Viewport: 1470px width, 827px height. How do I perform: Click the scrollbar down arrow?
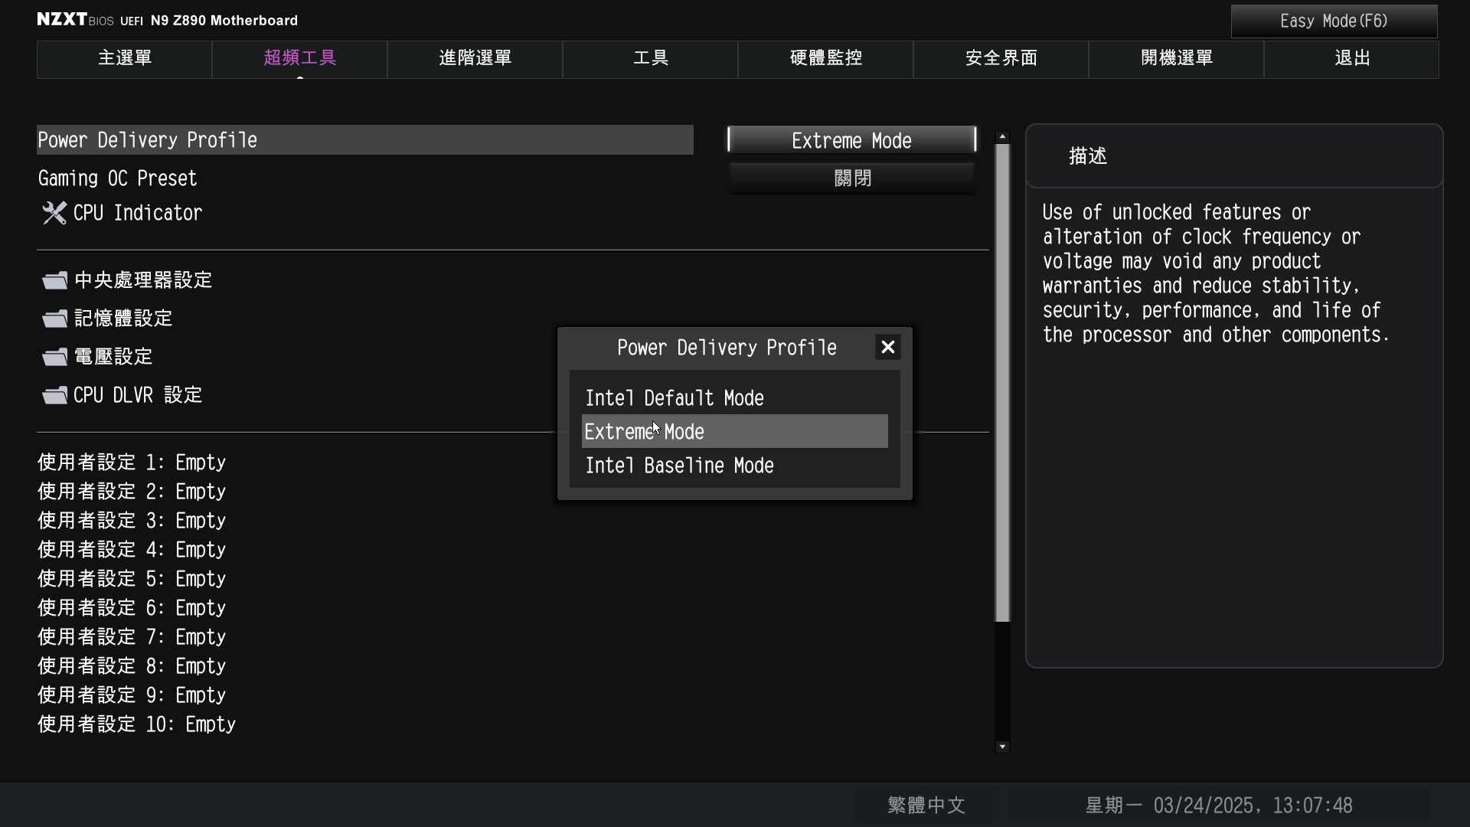tap(1002, 747)
